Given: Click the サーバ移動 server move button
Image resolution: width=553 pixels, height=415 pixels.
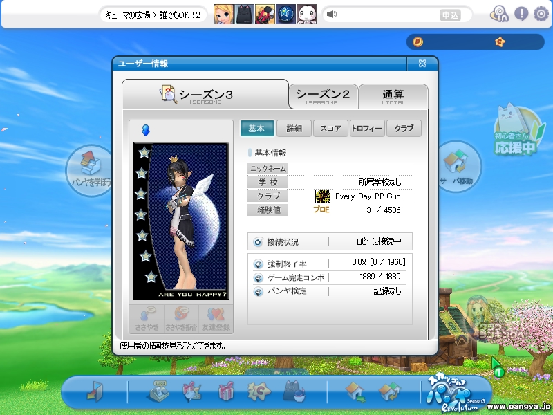Looking at the screenshot, I should point(457,167).
